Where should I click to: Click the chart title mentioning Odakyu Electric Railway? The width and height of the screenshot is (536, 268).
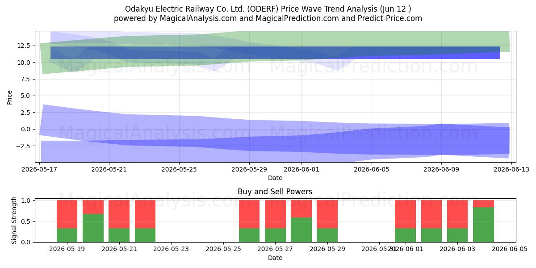pyautogui.click(x=268, y=9)
